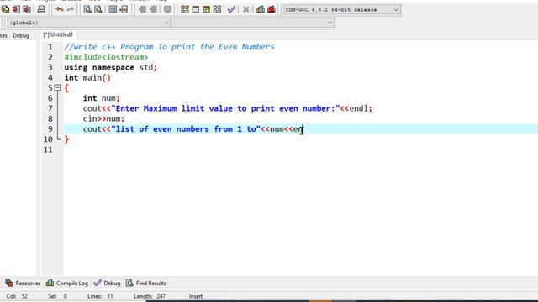Select the [*] Untitled1 editor tab
Screen dimensions: 538x302
(58, 34)
